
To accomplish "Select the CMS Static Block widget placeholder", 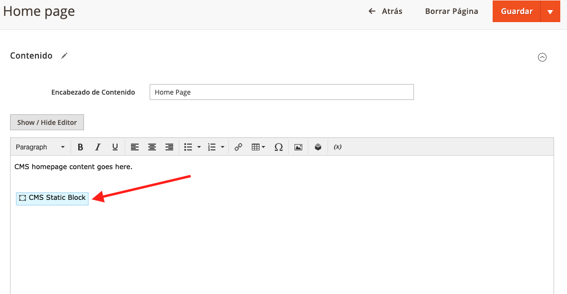I will pyautogui.click(x=52, y=198).
